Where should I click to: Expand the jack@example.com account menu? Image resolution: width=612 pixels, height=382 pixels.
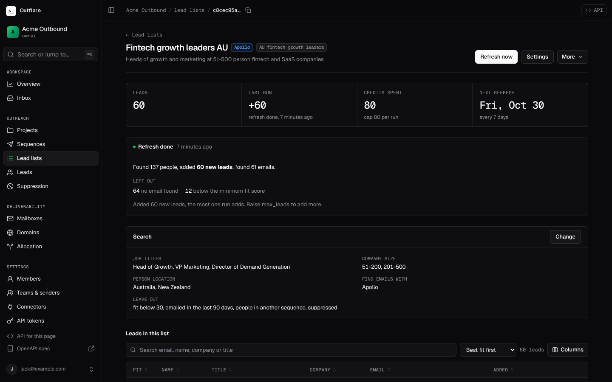point(51,369)
